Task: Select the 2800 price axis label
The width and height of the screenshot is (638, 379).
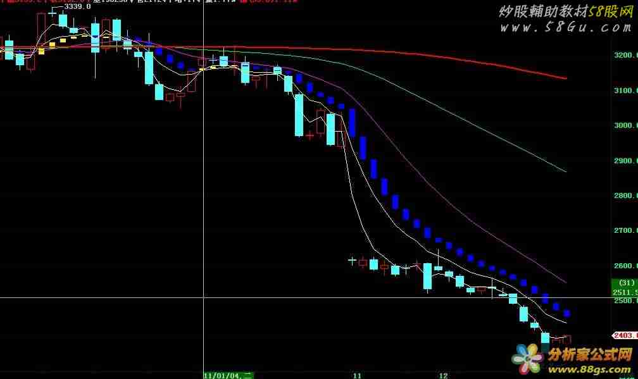Action: pos(626,196)
